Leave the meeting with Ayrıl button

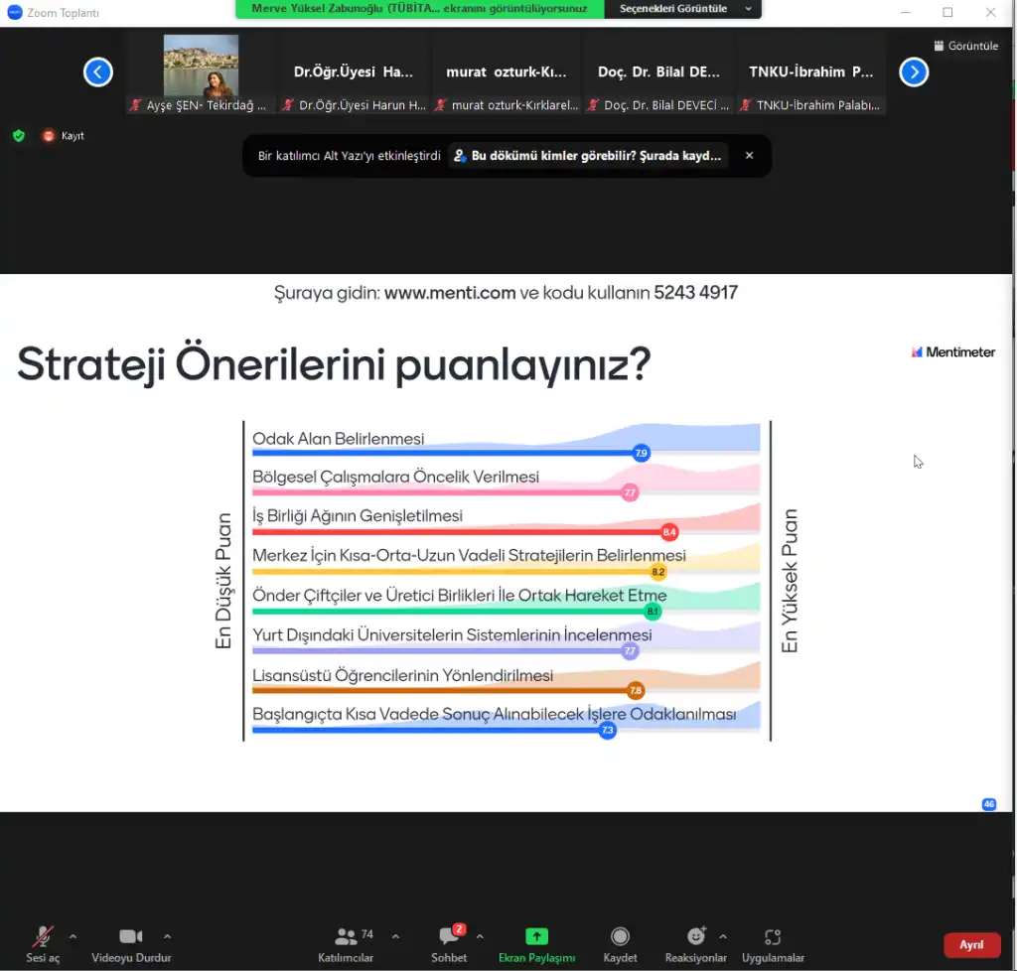(x=970, y=945)
